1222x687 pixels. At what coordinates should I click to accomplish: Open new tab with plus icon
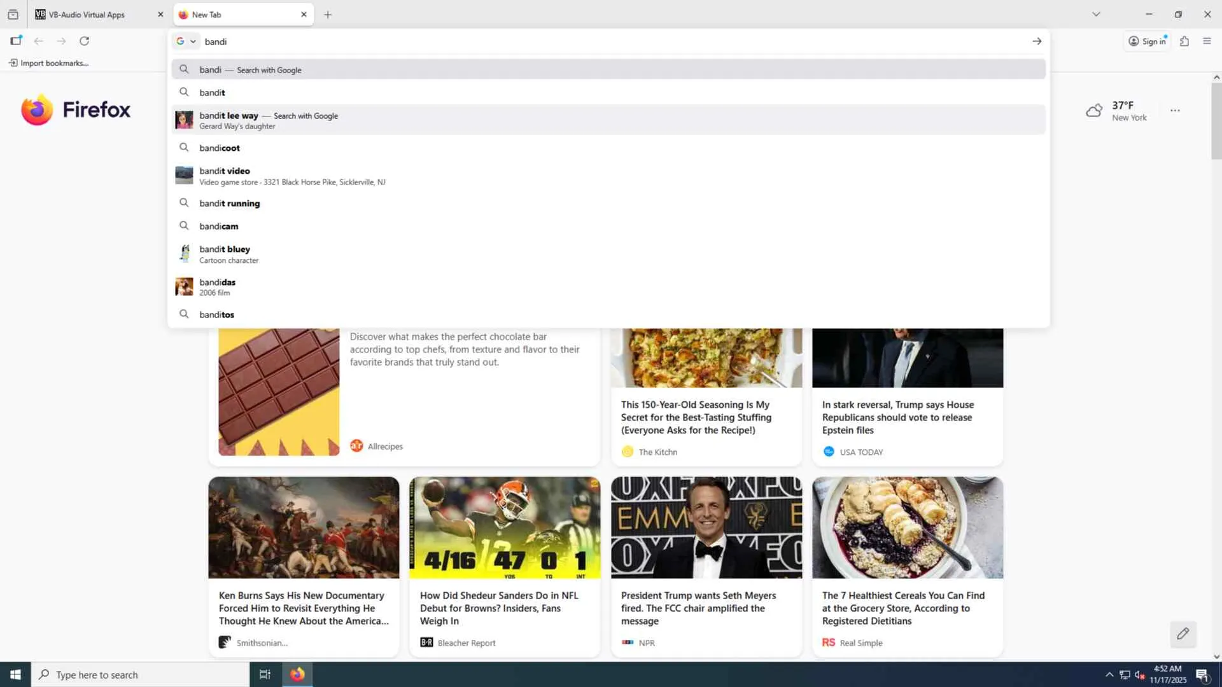(x=328, y=15)
